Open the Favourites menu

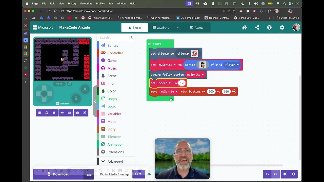pos(86,4)
